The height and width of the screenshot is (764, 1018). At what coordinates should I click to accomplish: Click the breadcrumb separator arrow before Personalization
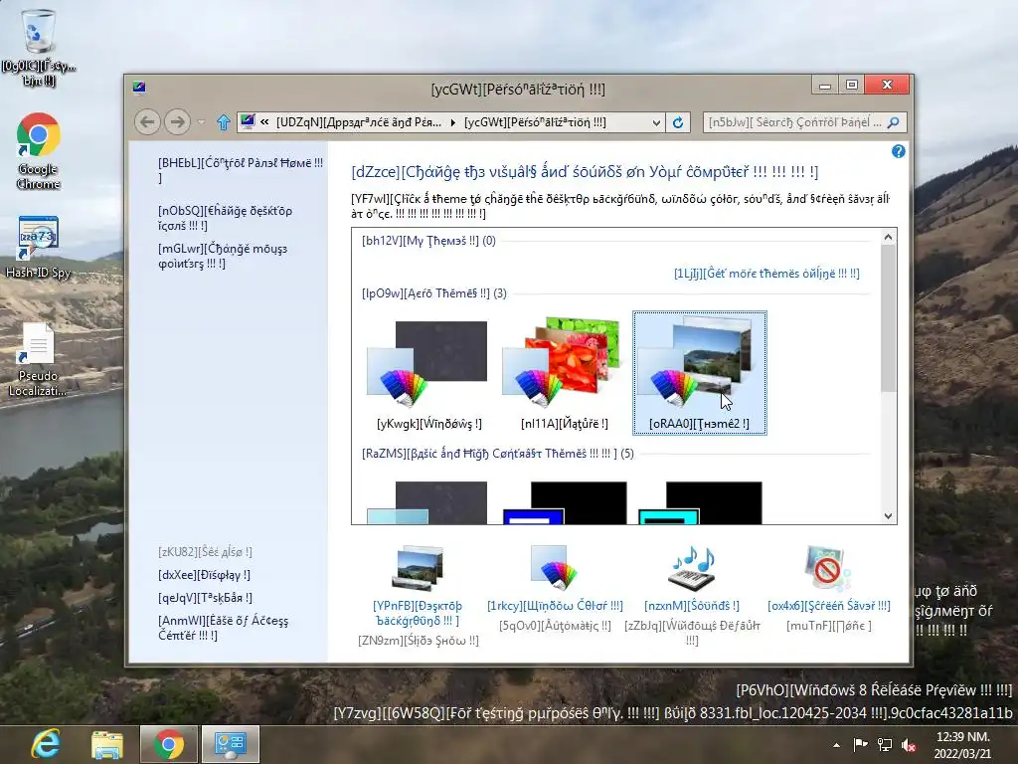[x=453, y=122]
